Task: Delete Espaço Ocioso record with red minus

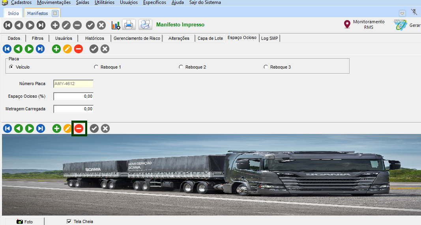Action: [79, 49]
